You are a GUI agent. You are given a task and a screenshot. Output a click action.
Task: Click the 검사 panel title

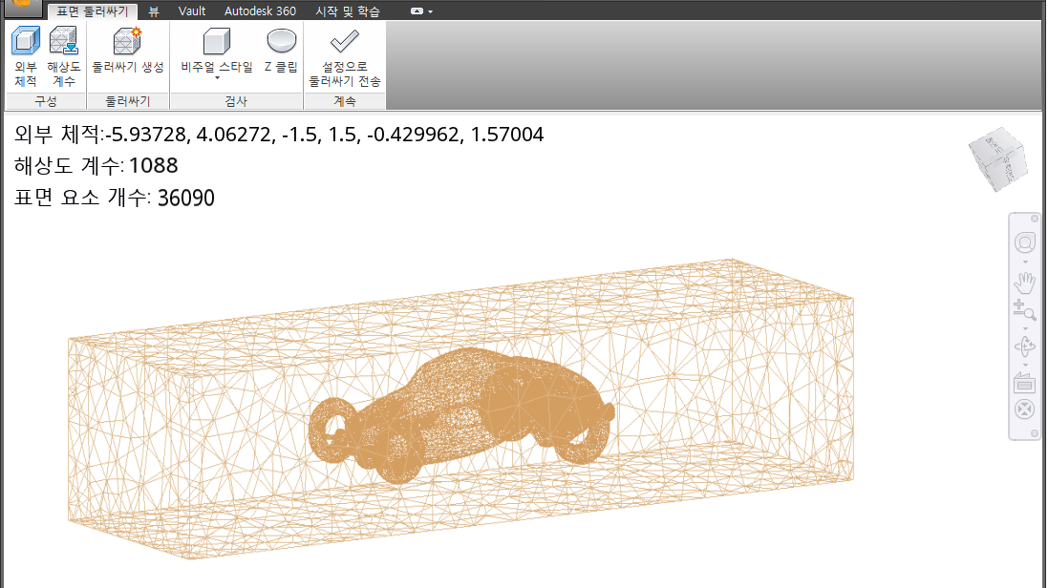click(236, 101)
